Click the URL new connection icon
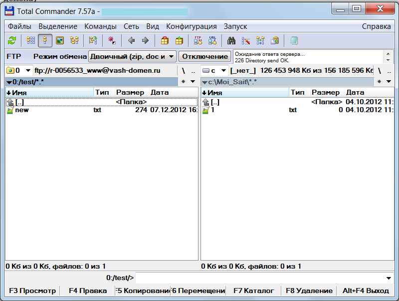The height and width of the screenshot is (301, 399). (212, 40)
